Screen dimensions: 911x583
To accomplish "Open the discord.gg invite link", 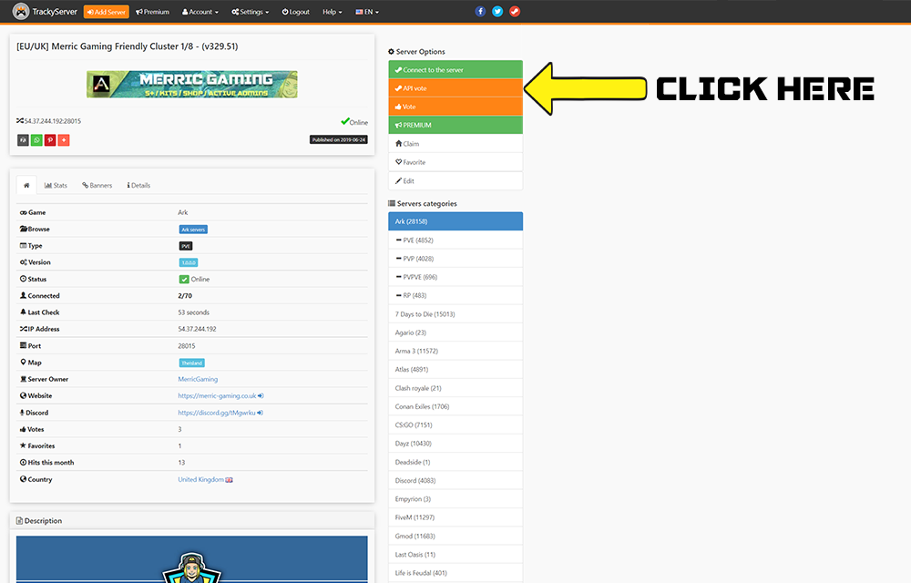I will pyautogui.click(x=220, y=413).
